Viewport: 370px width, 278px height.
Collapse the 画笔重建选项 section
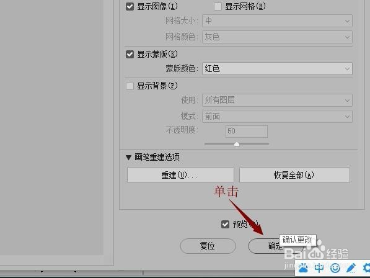[128, 157]
